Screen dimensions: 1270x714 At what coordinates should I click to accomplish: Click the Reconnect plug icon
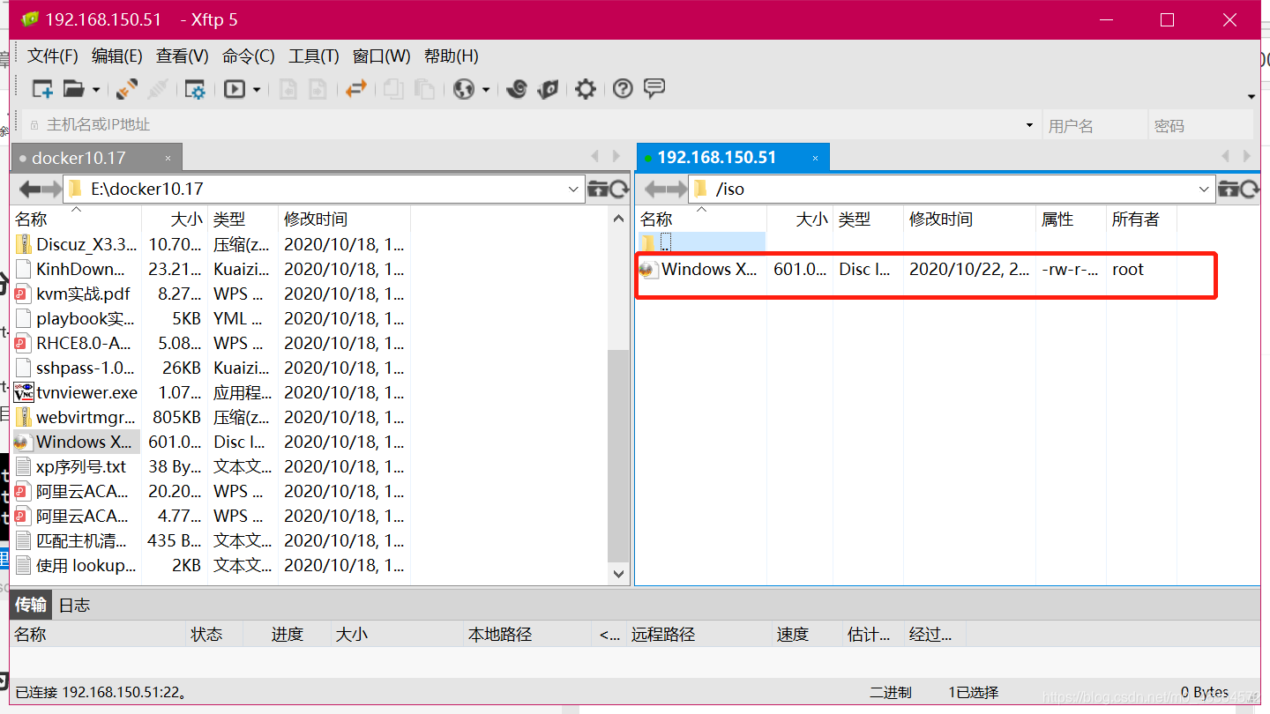127,89
